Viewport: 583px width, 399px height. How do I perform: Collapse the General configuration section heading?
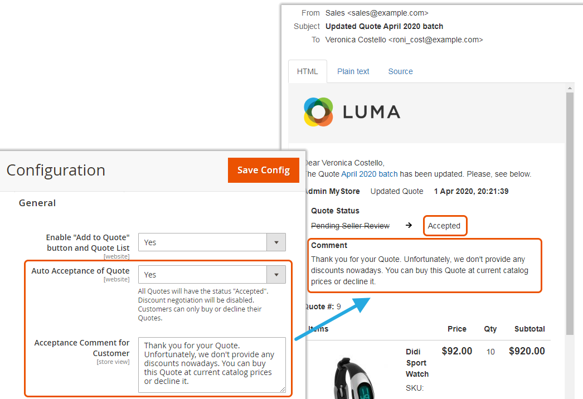(37, 203)
